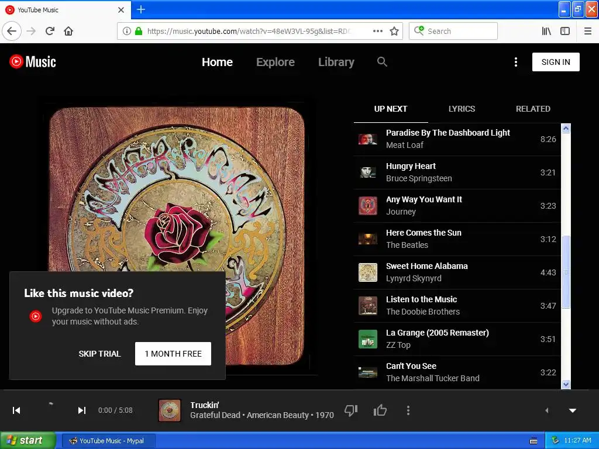
Task: Click the Truckin' thumbnail in player bar
Action: [170, 410]
